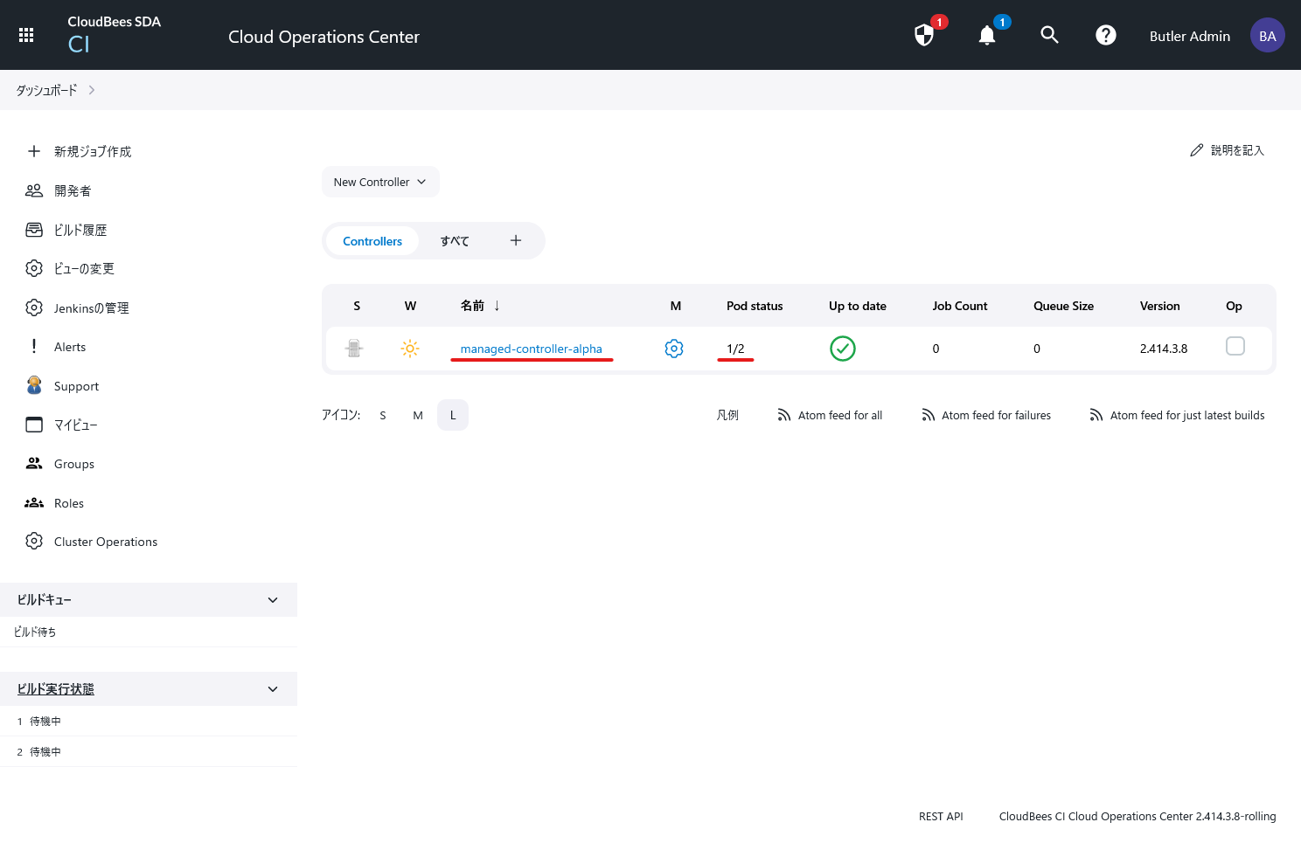Viewport: 1301px width, 843px height.
Task: Click the Butler Admin user name
Action: point(1190,36)
